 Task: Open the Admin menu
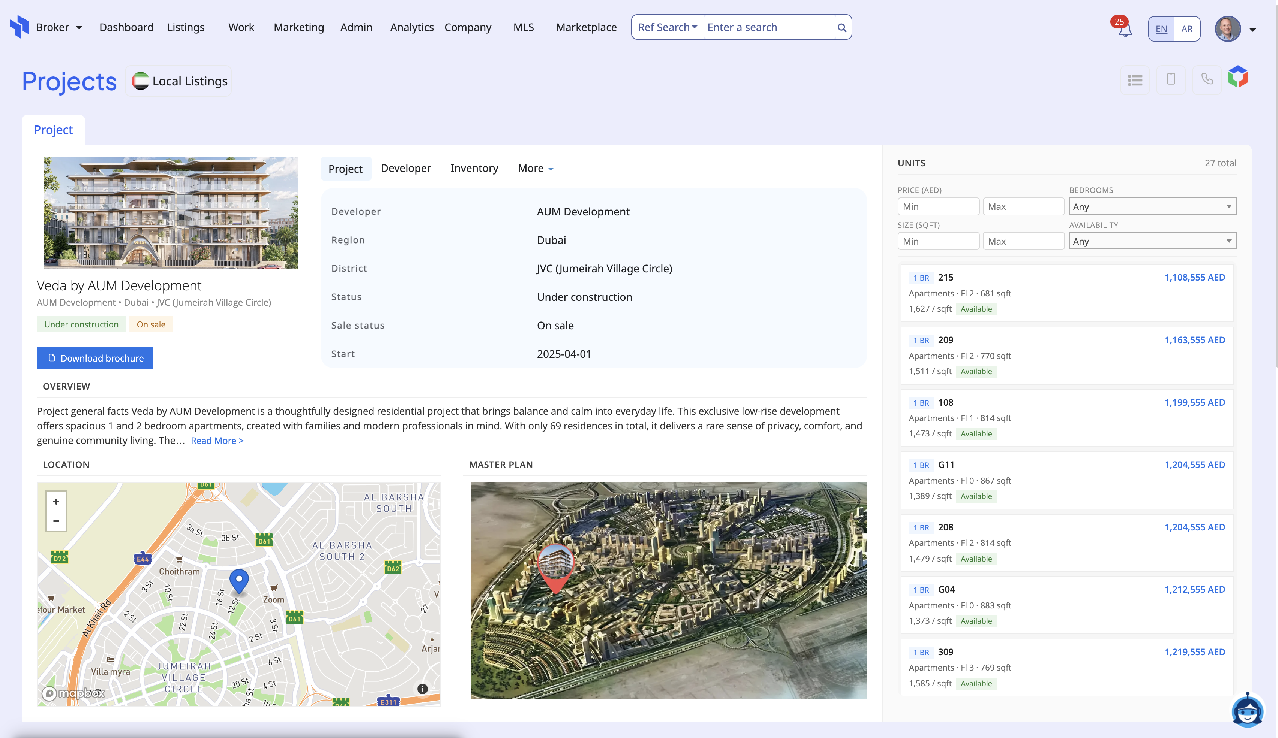(x=357, y=27)
